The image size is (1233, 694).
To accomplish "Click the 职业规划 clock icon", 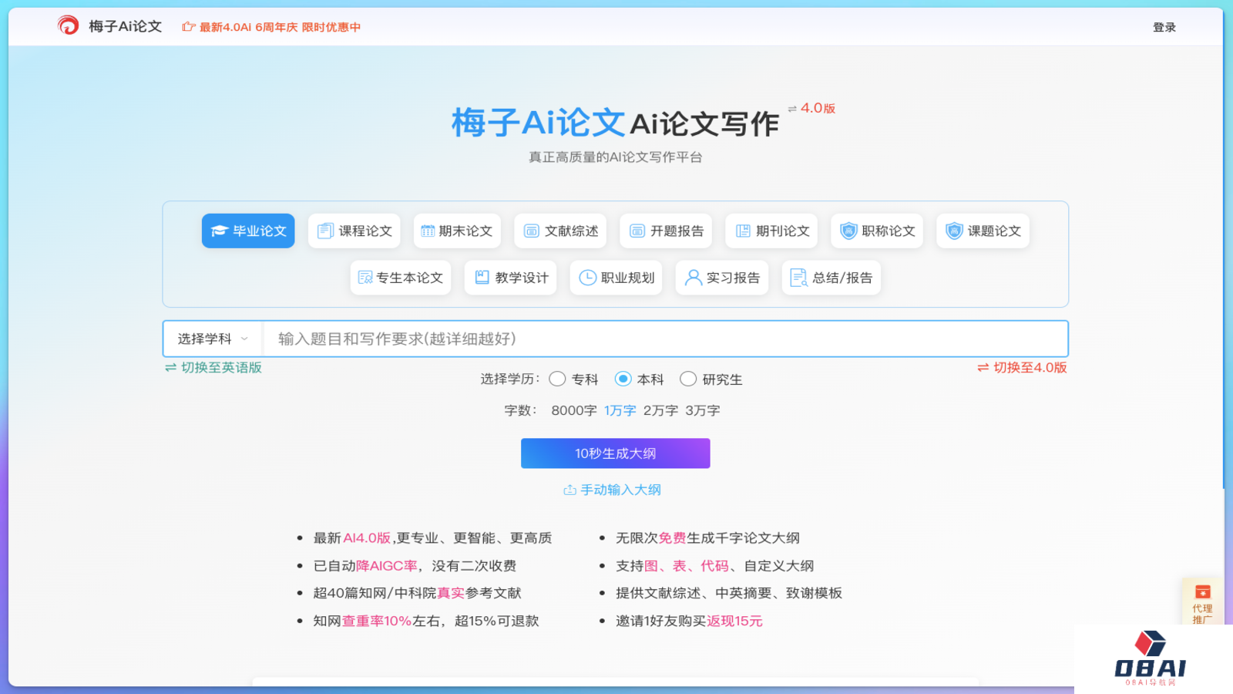I will [x=586, y=278].
